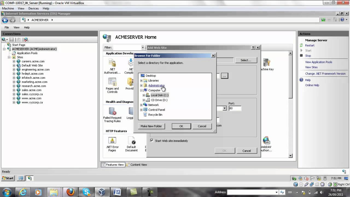
Task: Open the IP address dropdown beside Port
Action: (x=224, y=108)
